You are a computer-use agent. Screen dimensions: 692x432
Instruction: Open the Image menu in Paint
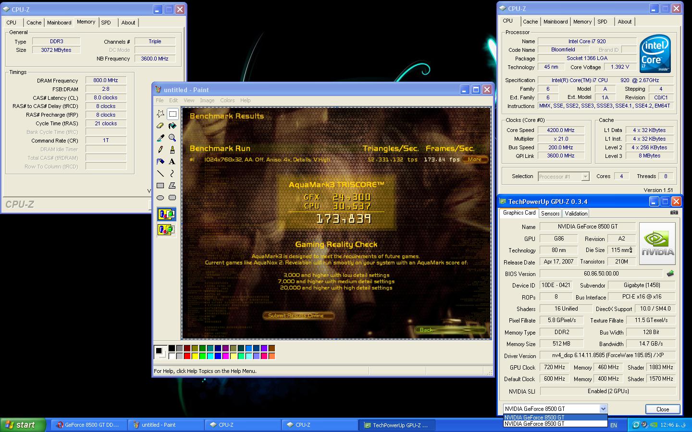tap(207, 100)
